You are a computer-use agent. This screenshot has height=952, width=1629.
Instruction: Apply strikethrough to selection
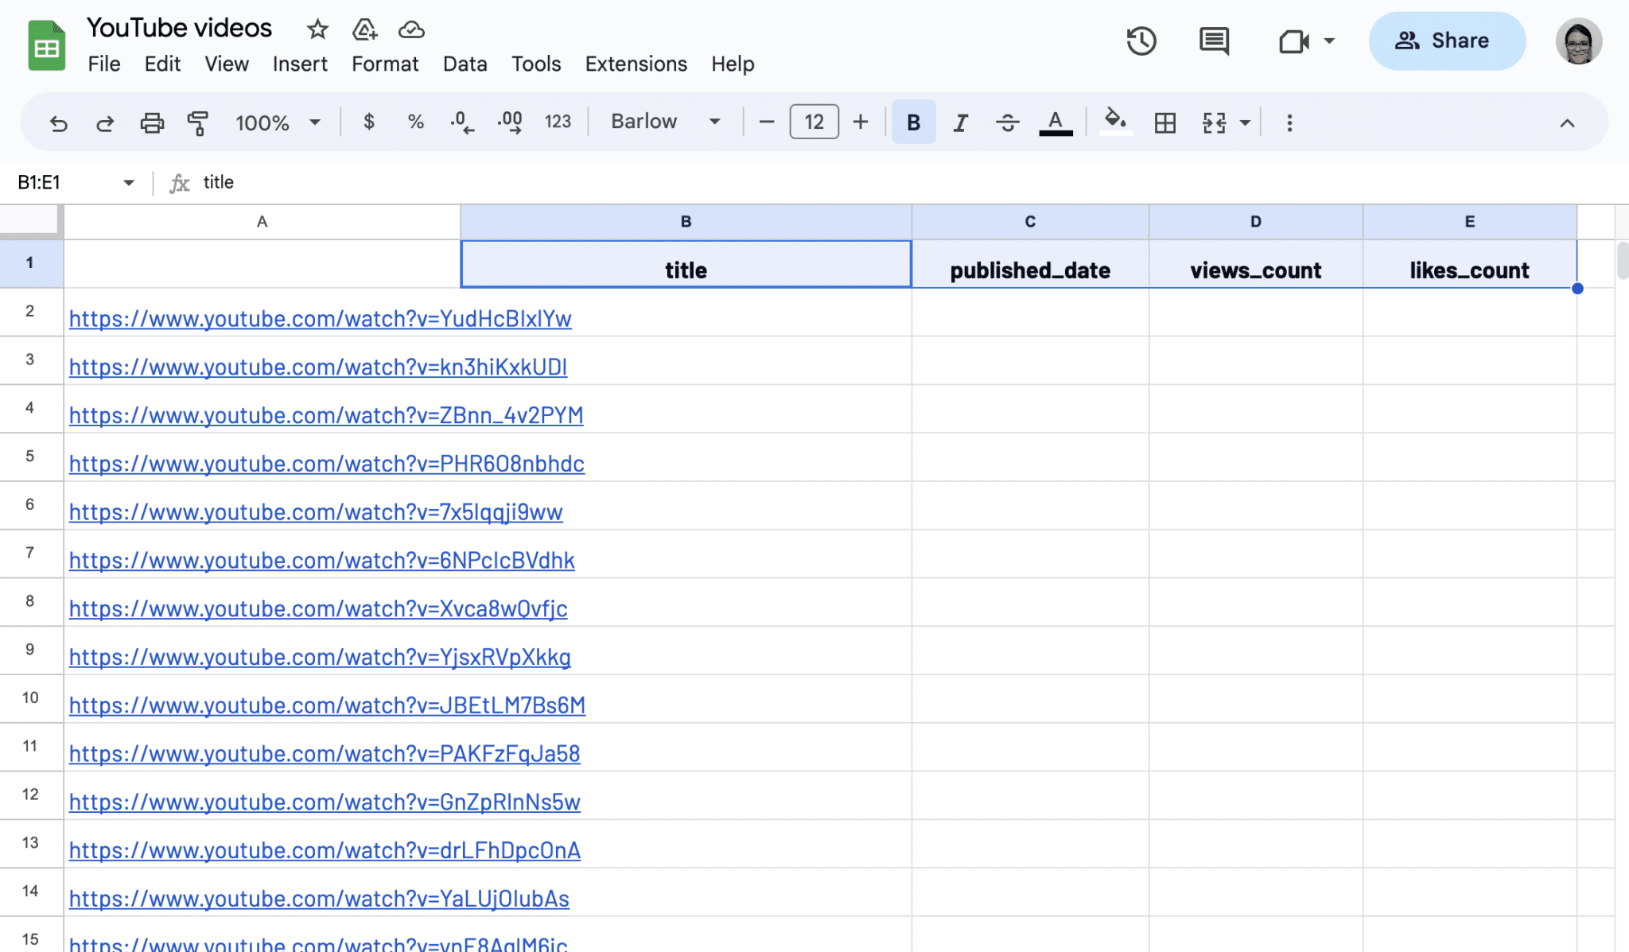pos(1006,122)
